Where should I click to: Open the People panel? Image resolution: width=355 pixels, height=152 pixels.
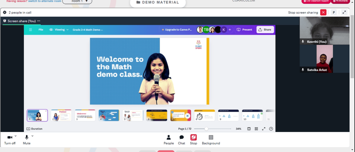169,140
